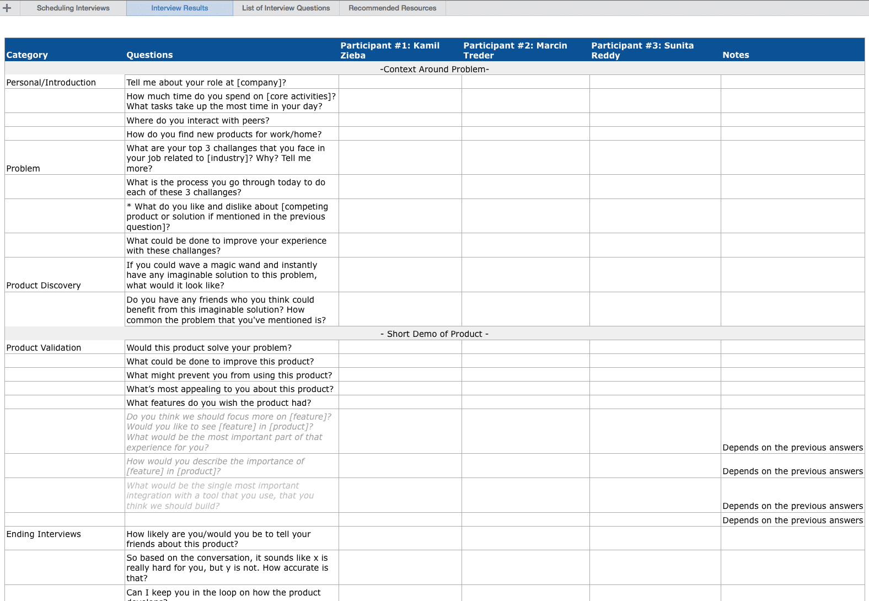The image size is (869, 601).
Task: Select 'How much time do you spend' question cell
Action: [x=232, y=101]
